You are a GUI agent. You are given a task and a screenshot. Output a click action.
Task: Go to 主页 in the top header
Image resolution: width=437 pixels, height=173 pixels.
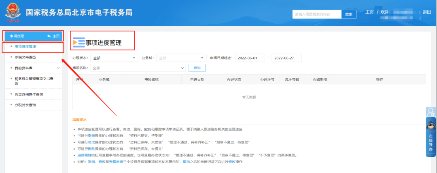tap(369, 12)
